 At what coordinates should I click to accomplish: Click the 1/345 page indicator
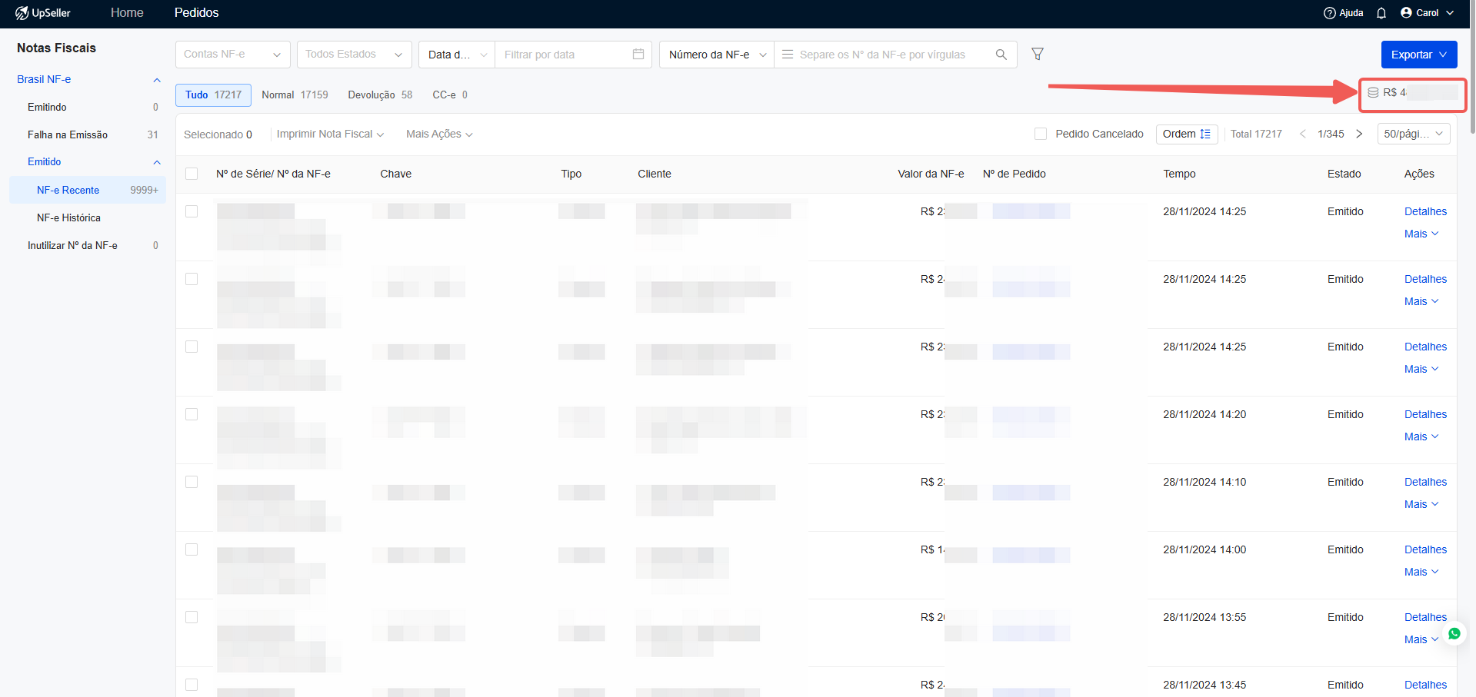pos(1331,134)
